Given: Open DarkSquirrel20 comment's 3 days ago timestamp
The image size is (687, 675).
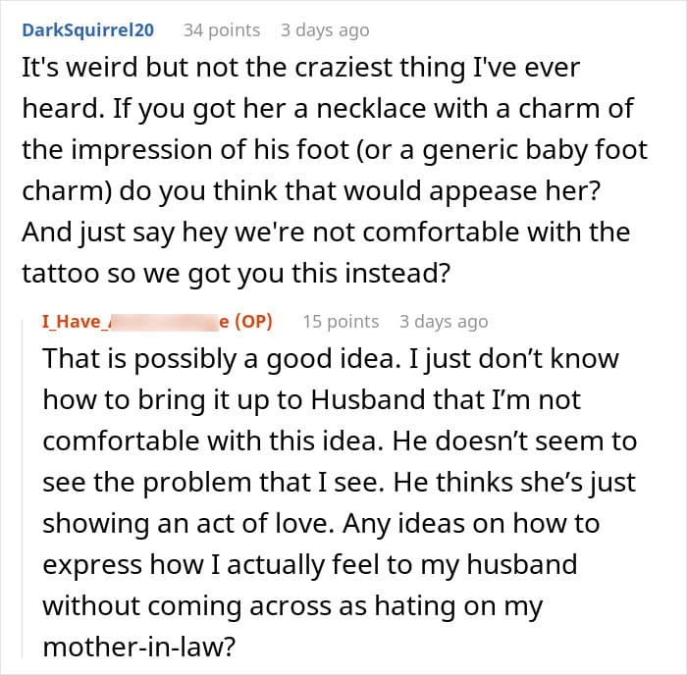Looking at the screenshot, I should (x=325, y=30).
